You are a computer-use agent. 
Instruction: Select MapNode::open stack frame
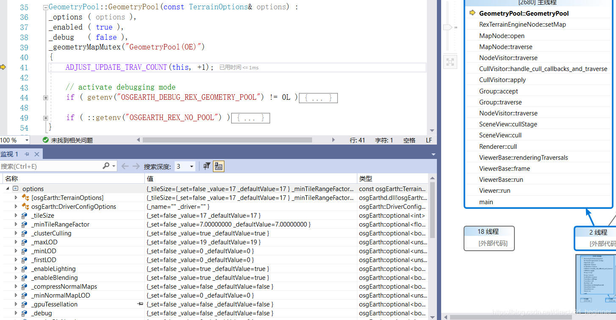pos(502,36)
